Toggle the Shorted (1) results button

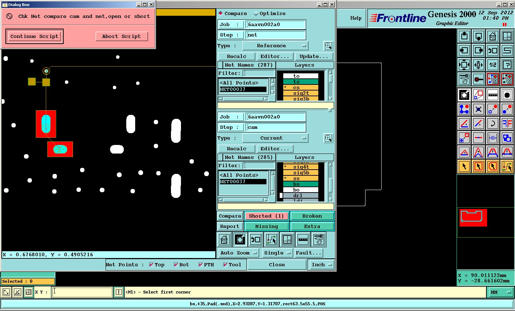pyautogui.click(x=266, y=216)
